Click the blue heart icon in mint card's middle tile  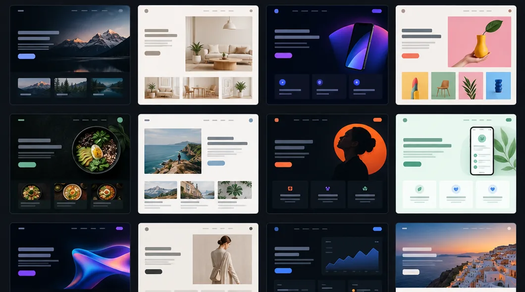point(456,189)
